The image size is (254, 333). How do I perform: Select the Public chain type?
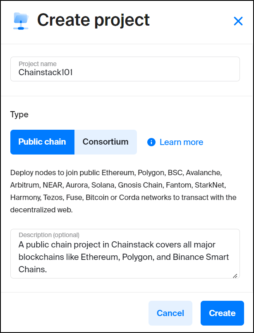[x=42, y=142]
